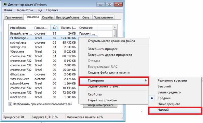Choose Перейти к службам

(x=102, y=100)
